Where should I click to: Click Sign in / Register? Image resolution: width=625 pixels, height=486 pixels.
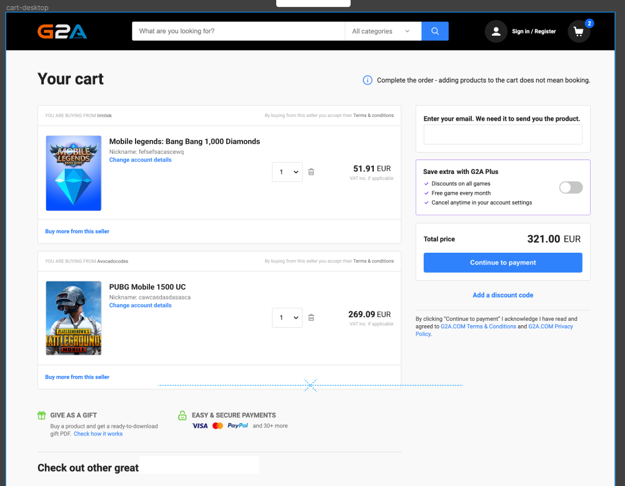pos(533,31)
